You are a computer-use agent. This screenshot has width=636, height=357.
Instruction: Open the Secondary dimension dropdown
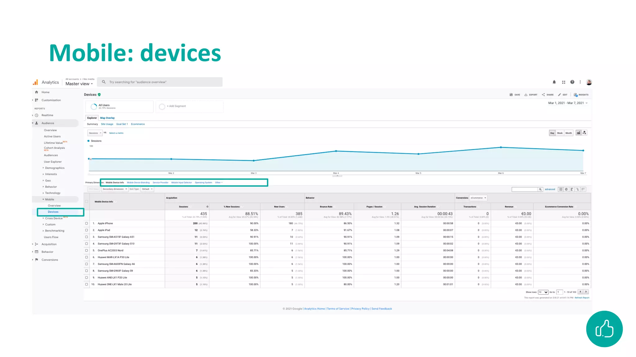[x=115, y=189]
